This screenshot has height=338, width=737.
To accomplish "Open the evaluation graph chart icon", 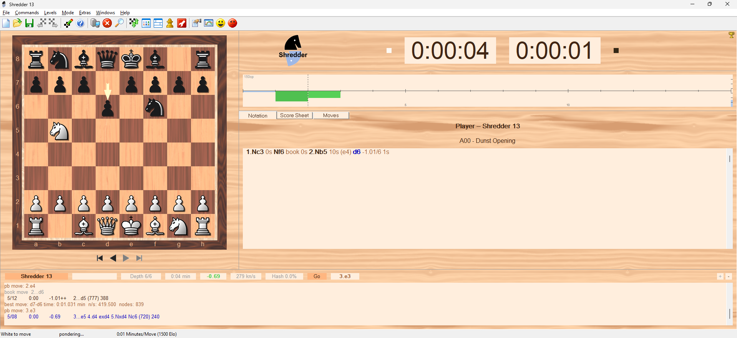I will click(209, 23).
